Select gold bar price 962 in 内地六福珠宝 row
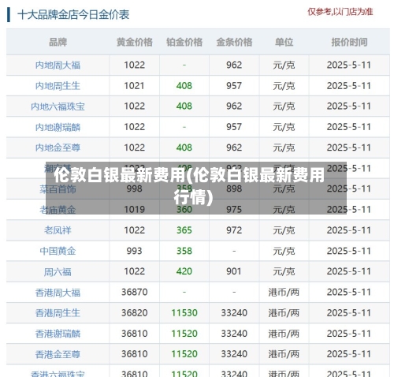394x377 pixels. [234, 106]
